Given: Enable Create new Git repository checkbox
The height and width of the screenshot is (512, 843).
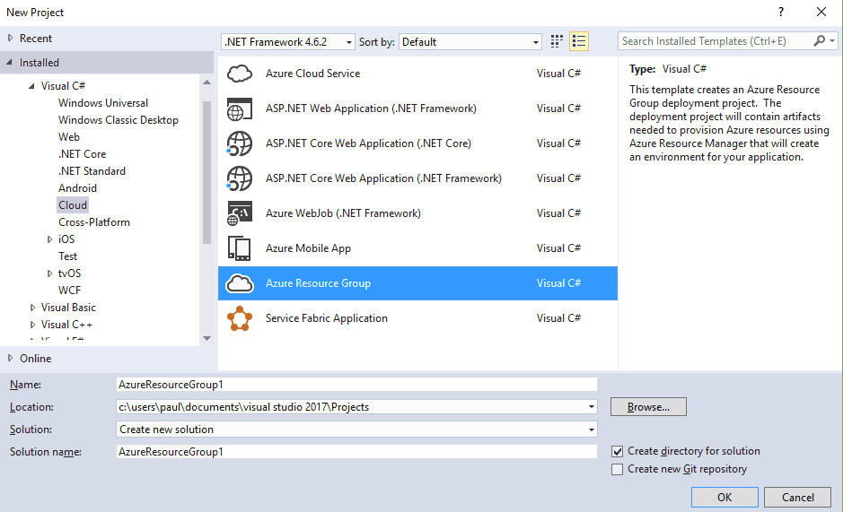Looking at the screenshot, I should (617, 469).
